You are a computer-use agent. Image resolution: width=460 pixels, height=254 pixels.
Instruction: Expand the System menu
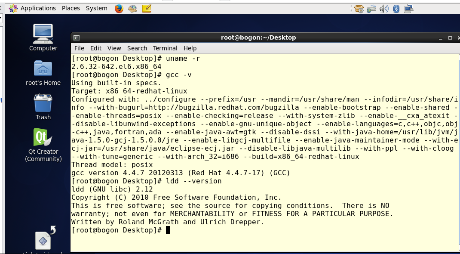97,8
